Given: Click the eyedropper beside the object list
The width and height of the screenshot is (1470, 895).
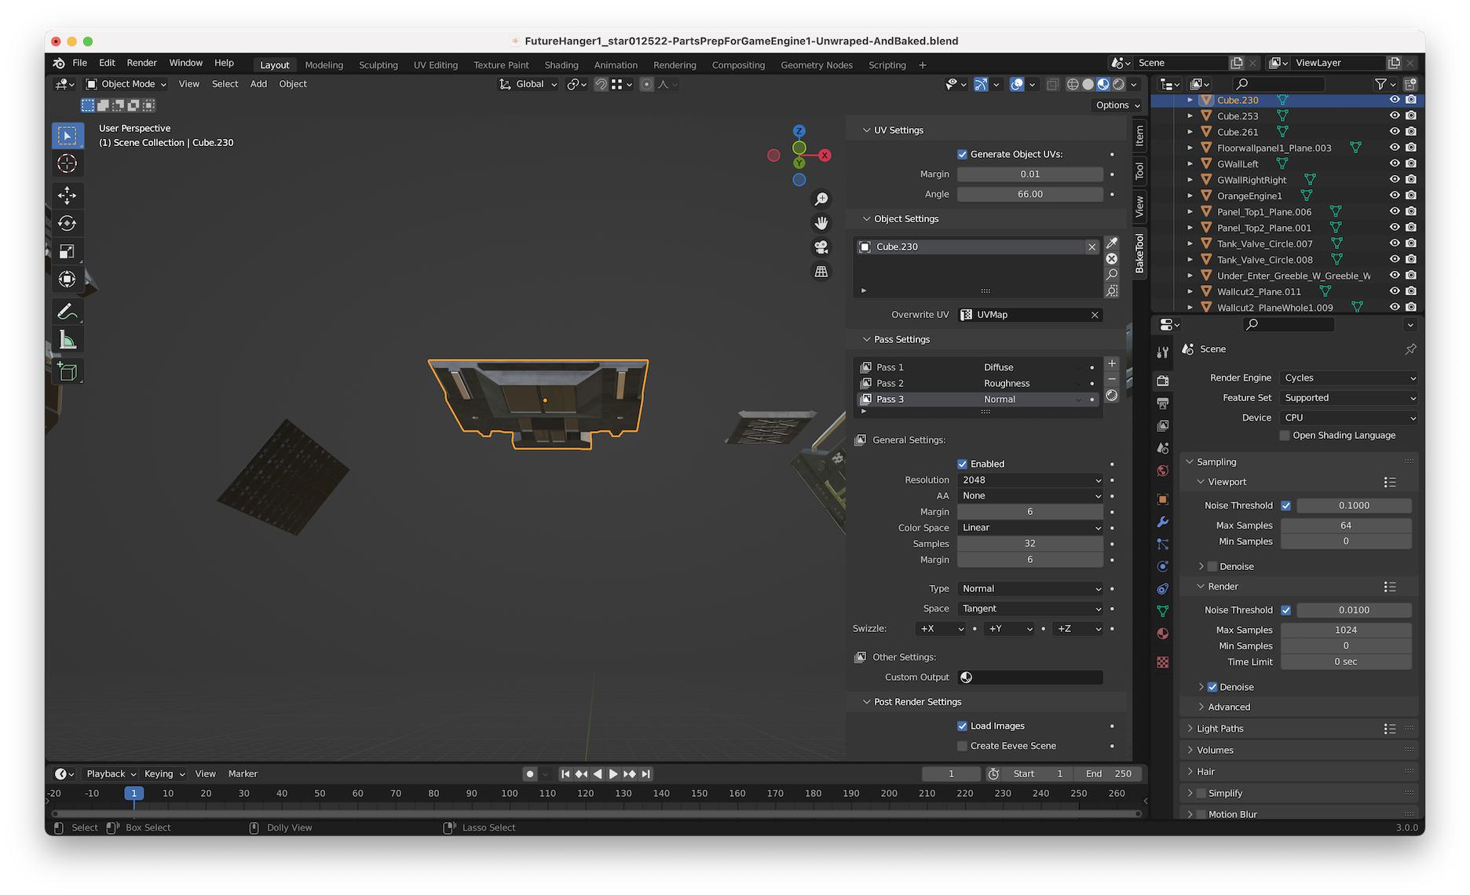Looking at the screenshot, I should click(1112, 243).
